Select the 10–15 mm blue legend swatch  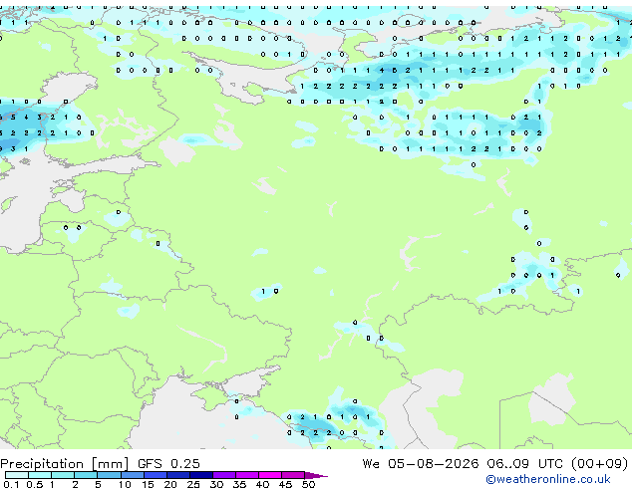point(132,475)
